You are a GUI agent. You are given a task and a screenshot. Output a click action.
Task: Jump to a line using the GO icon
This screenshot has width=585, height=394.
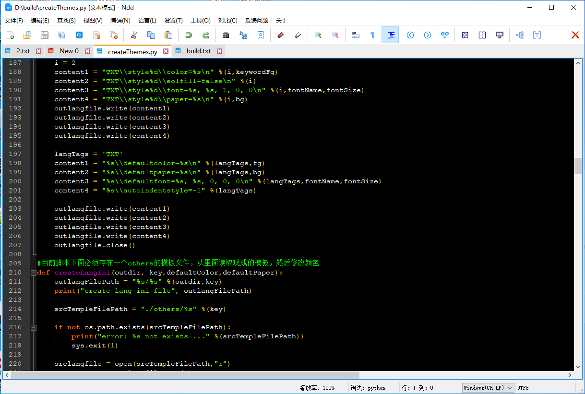point(445,35)
